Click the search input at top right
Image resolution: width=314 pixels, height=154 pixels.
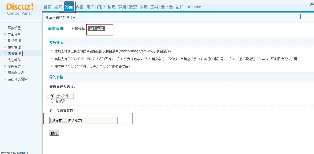pyautogui.click(x=308, y=16)
